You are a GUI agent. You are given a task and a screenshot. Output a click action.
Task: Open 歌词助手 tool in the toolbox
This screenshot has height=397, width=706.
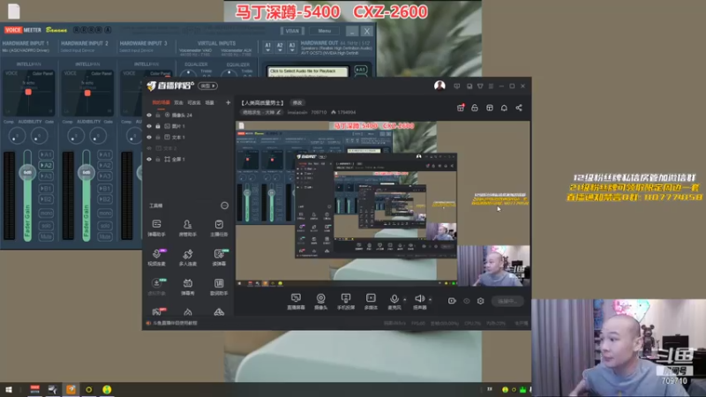(x=219, y=287)
